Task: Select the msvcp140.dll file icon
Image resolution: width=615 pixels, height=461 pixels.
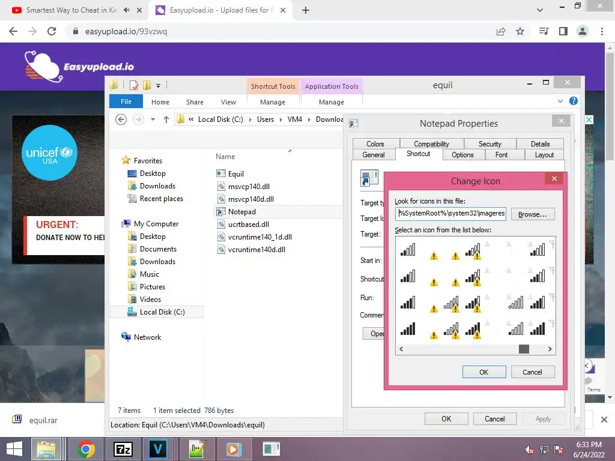Action: (x=221, y=186)
